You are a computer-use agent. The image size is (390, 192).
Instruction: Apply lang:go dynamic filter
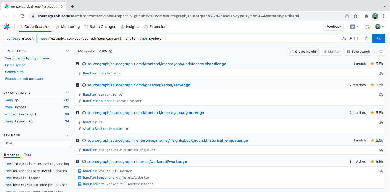tap(37, 100)
